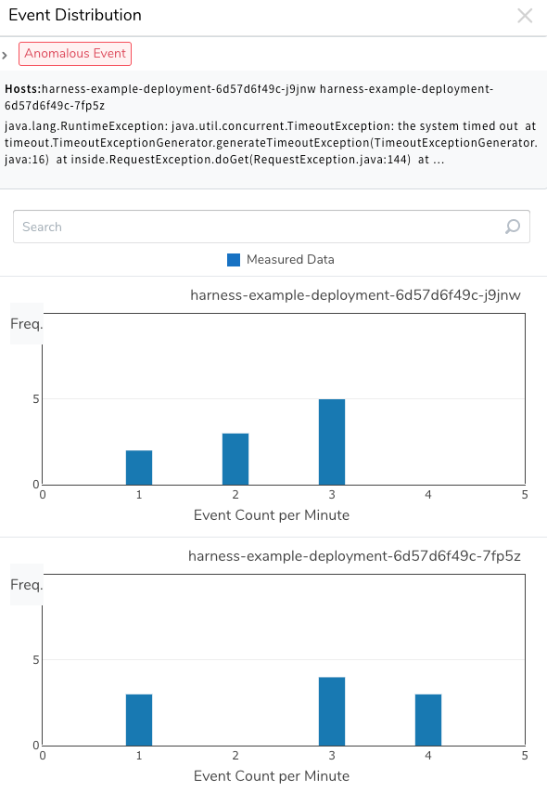Select bar at count 1 in 7fp5z chart
Screen dimensions: 547x792
(x=139, y=721)
